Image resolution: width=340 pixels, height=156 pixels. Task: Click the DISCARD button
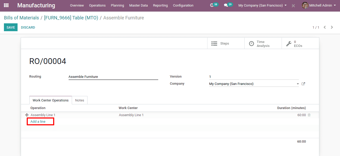(x=28, y=27)
